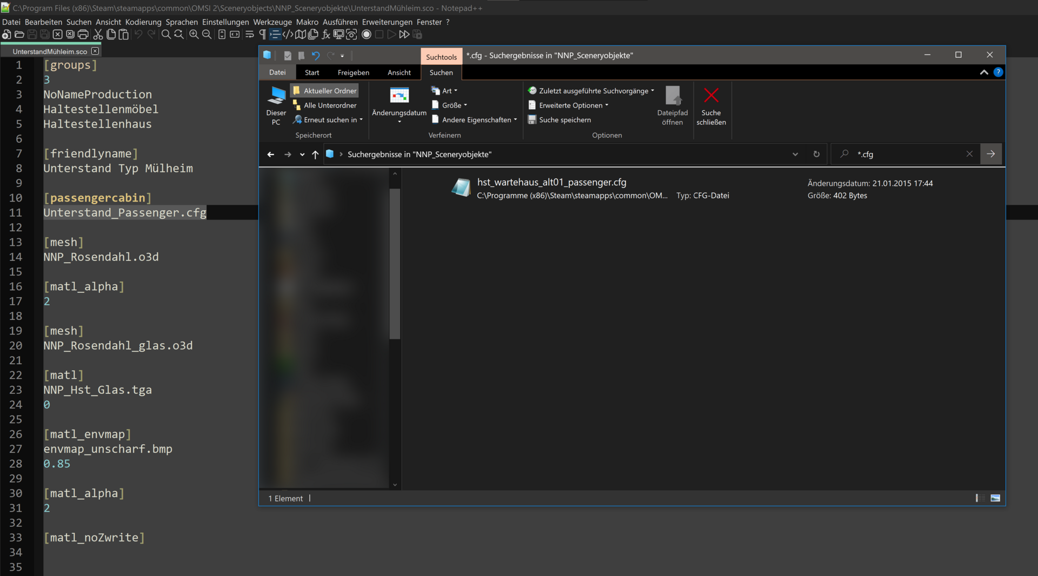Switch to the Freigeben ribbon tab
The width and height of the screenshot is (1038, 576).
click(353, 72)
